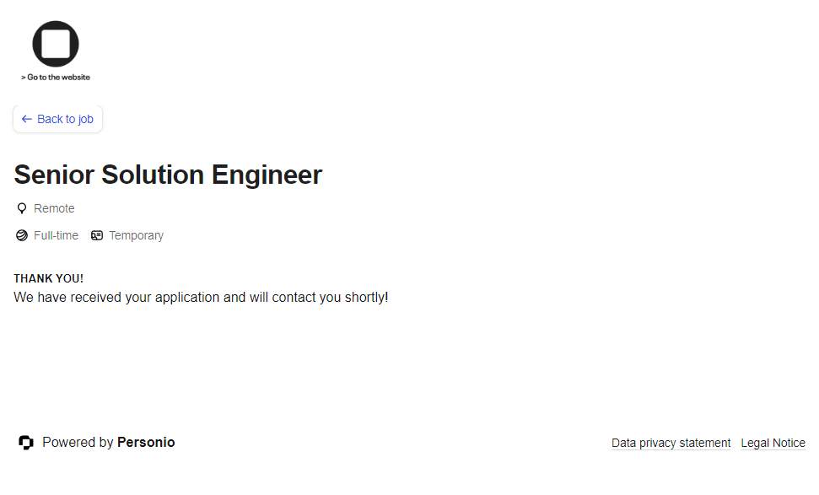Click the word 'Engineer' in the job title

coord(267,175)
